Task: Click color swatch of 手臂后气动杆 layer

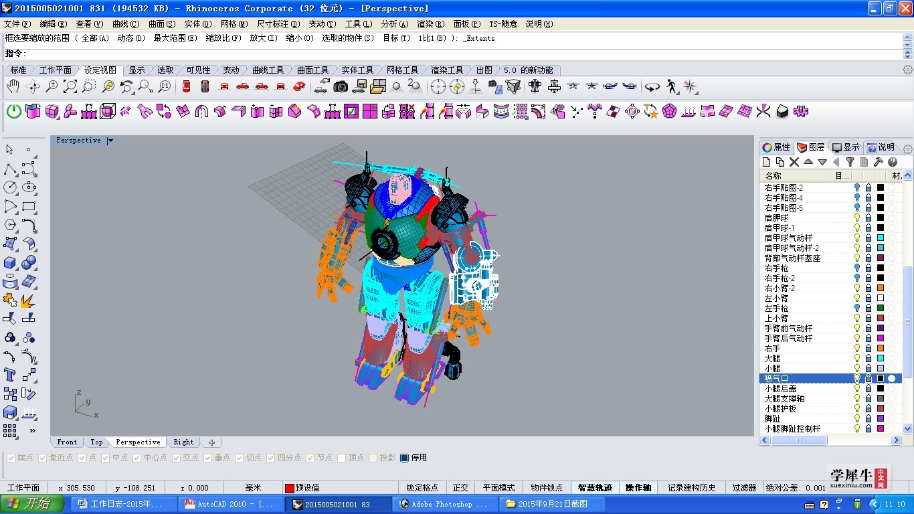Action: [881, 338]
